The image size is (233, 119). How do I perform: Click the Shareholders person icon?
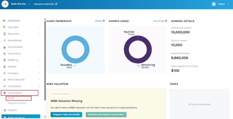coord(5,47)
